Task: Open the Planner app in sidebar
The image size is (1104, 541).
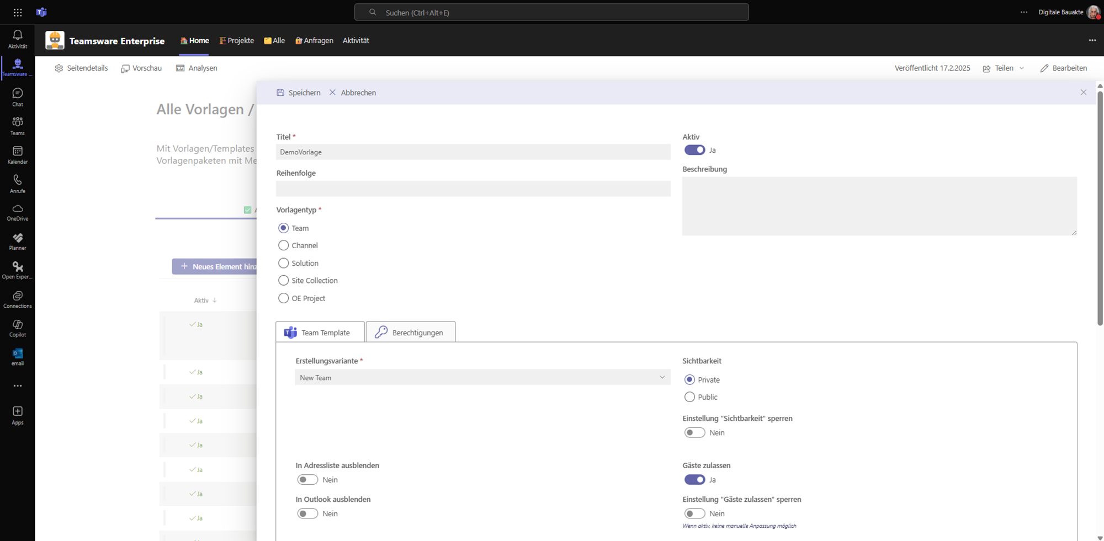Action: pyautogui.click(x=18, y=241)
